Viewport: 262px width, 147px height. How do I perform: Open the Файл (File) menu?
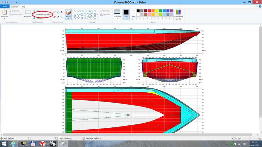(5, 6)
